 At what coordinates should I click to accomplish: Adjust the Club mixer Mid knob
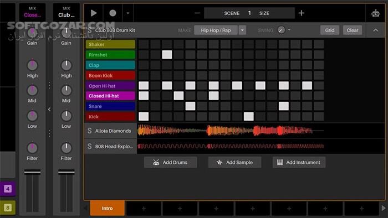tap(66, 90)
